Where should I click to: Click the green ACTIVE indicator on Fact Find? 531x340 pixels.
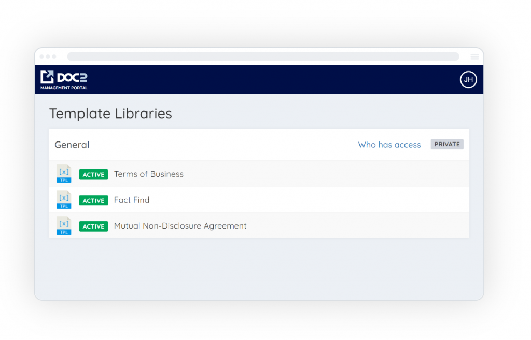point(93,200)
